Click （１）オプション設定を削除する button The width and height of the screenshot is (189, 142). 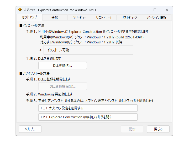coord(88,108)
